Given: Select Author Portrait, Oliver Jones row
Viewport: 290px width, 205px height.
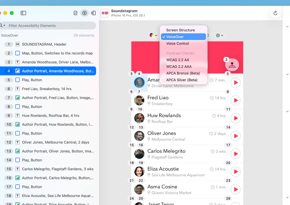Looking at the screenshot, I should (48, 151).
